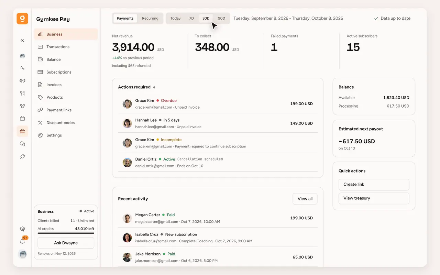
Task: Click the AI credits progress bar
Action: 66,233
